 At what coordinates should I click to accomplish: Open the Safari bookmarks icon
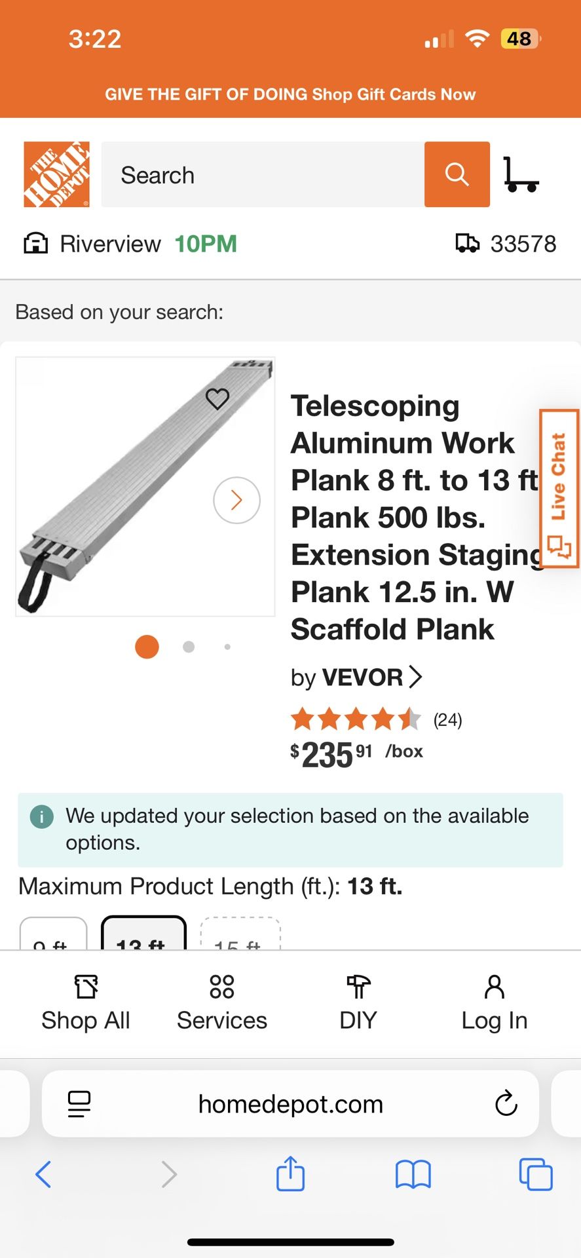pyautogui.click(x=413, y=1174)
